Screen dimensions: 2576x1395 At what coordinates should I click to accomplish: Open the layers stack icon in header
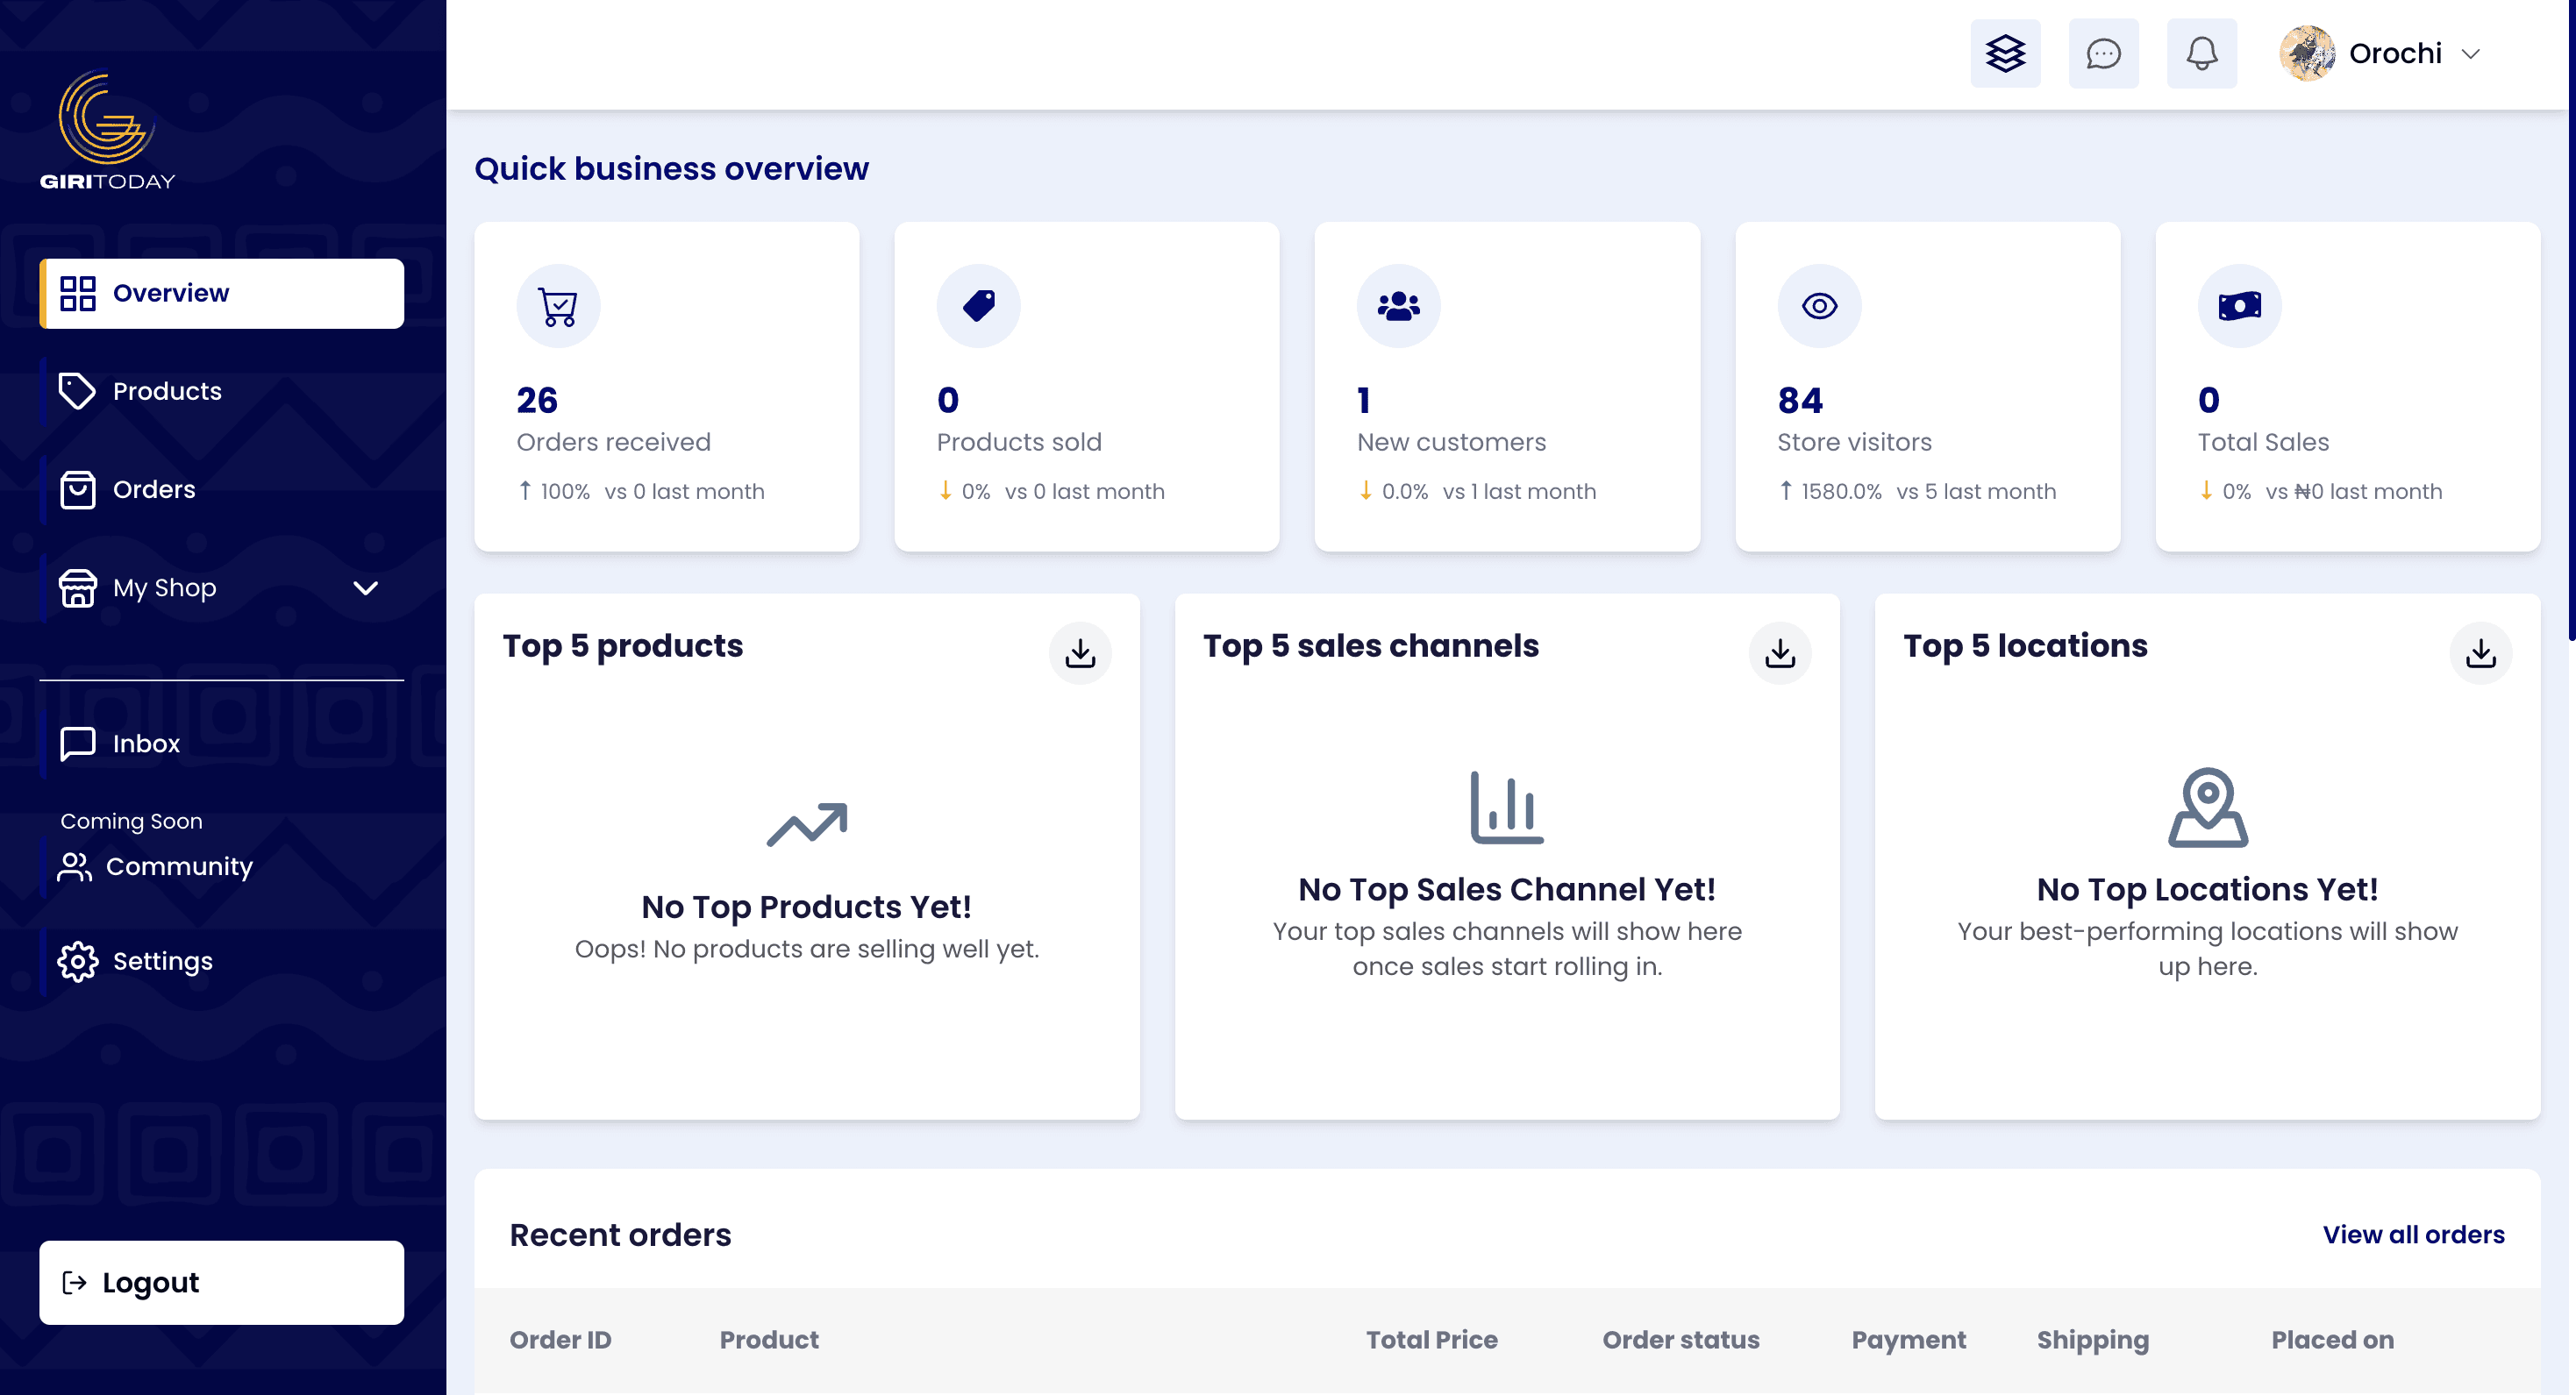[x=2005, y=53]
